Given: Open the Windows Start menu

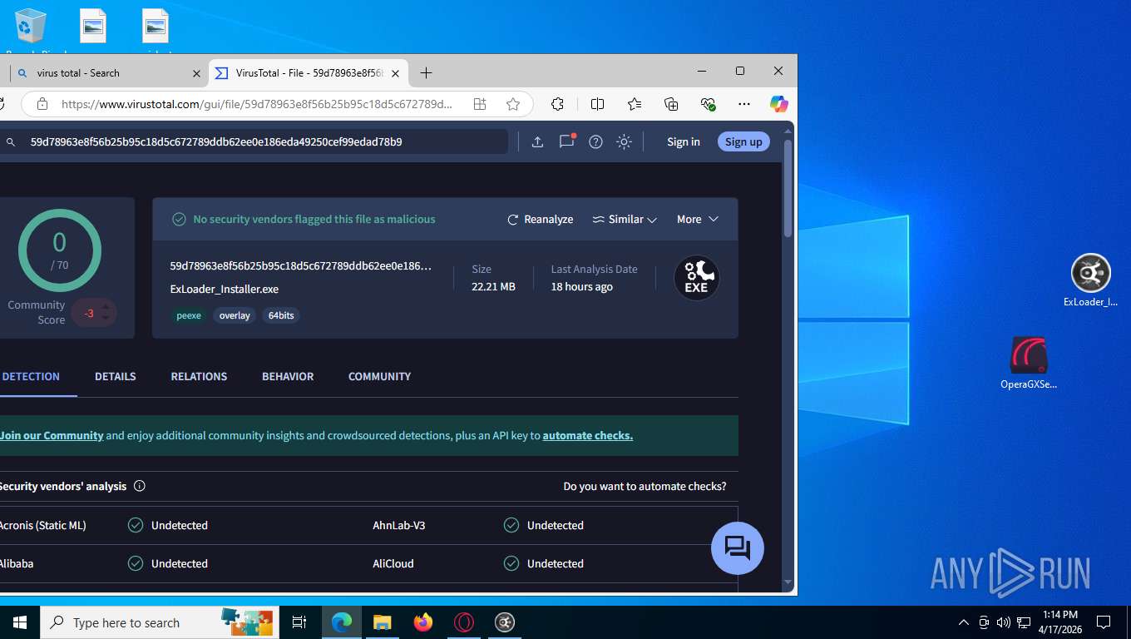Looking at the screenshot, I should point(20,622).
